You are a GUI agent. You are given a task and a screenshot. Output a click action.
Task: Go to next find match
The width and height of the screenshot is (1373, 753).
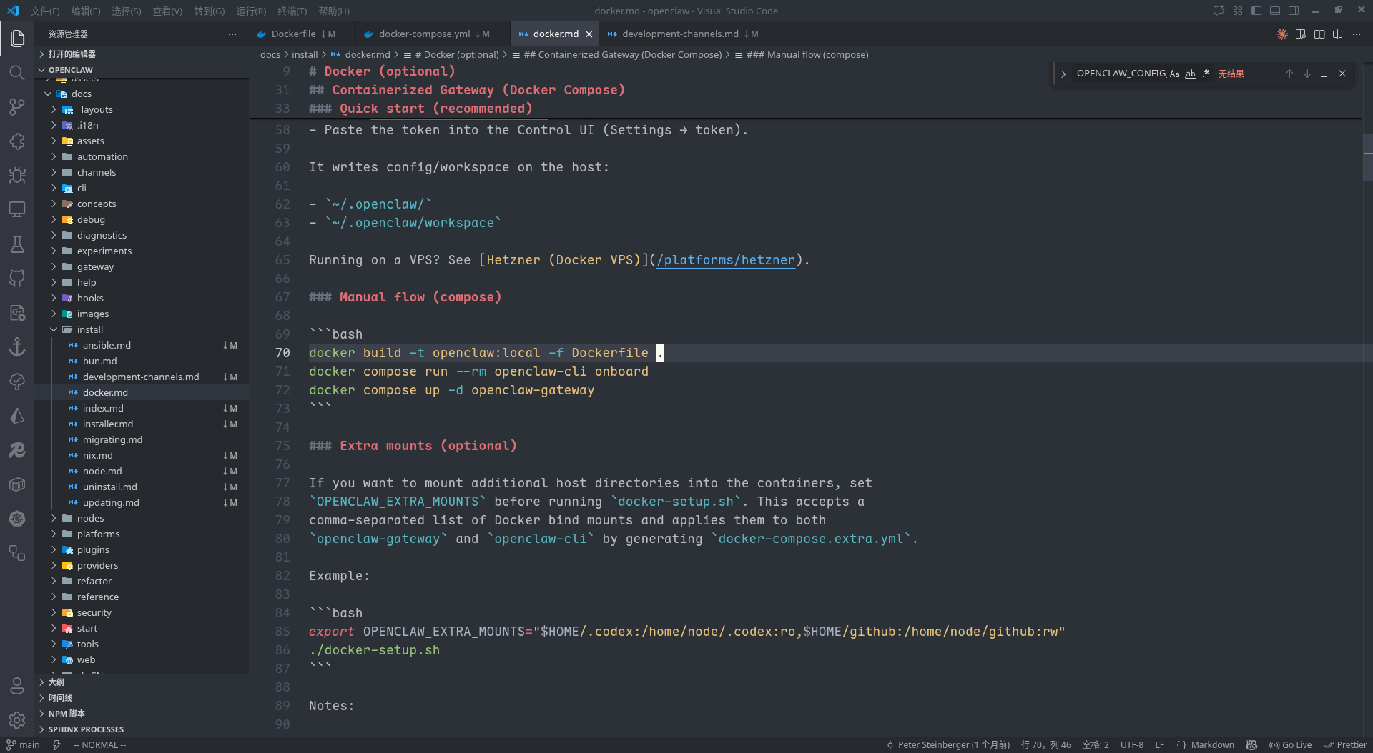coord(1307,74)
